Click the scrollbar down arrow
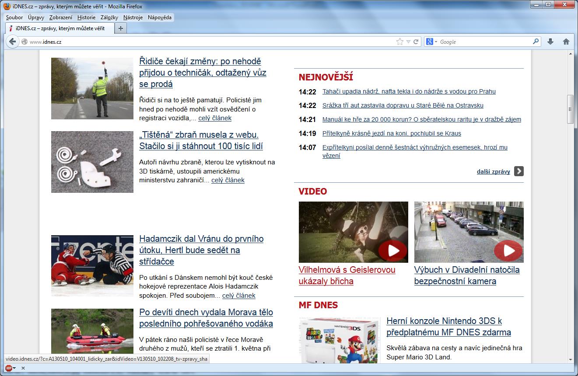The width and height of the screenshot is (578, 376). [570, 361]
